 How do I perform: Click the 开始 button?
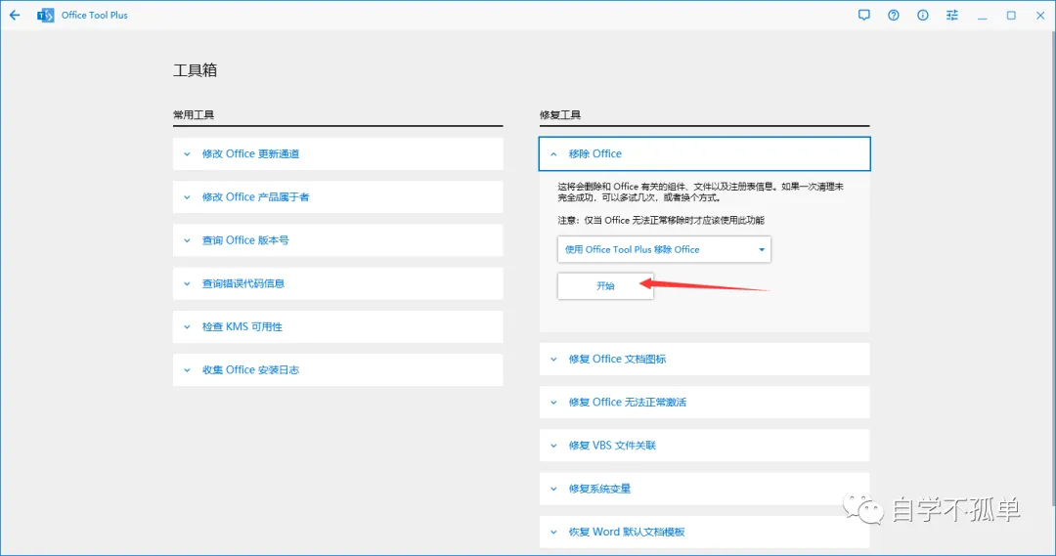tap(605, 285)
